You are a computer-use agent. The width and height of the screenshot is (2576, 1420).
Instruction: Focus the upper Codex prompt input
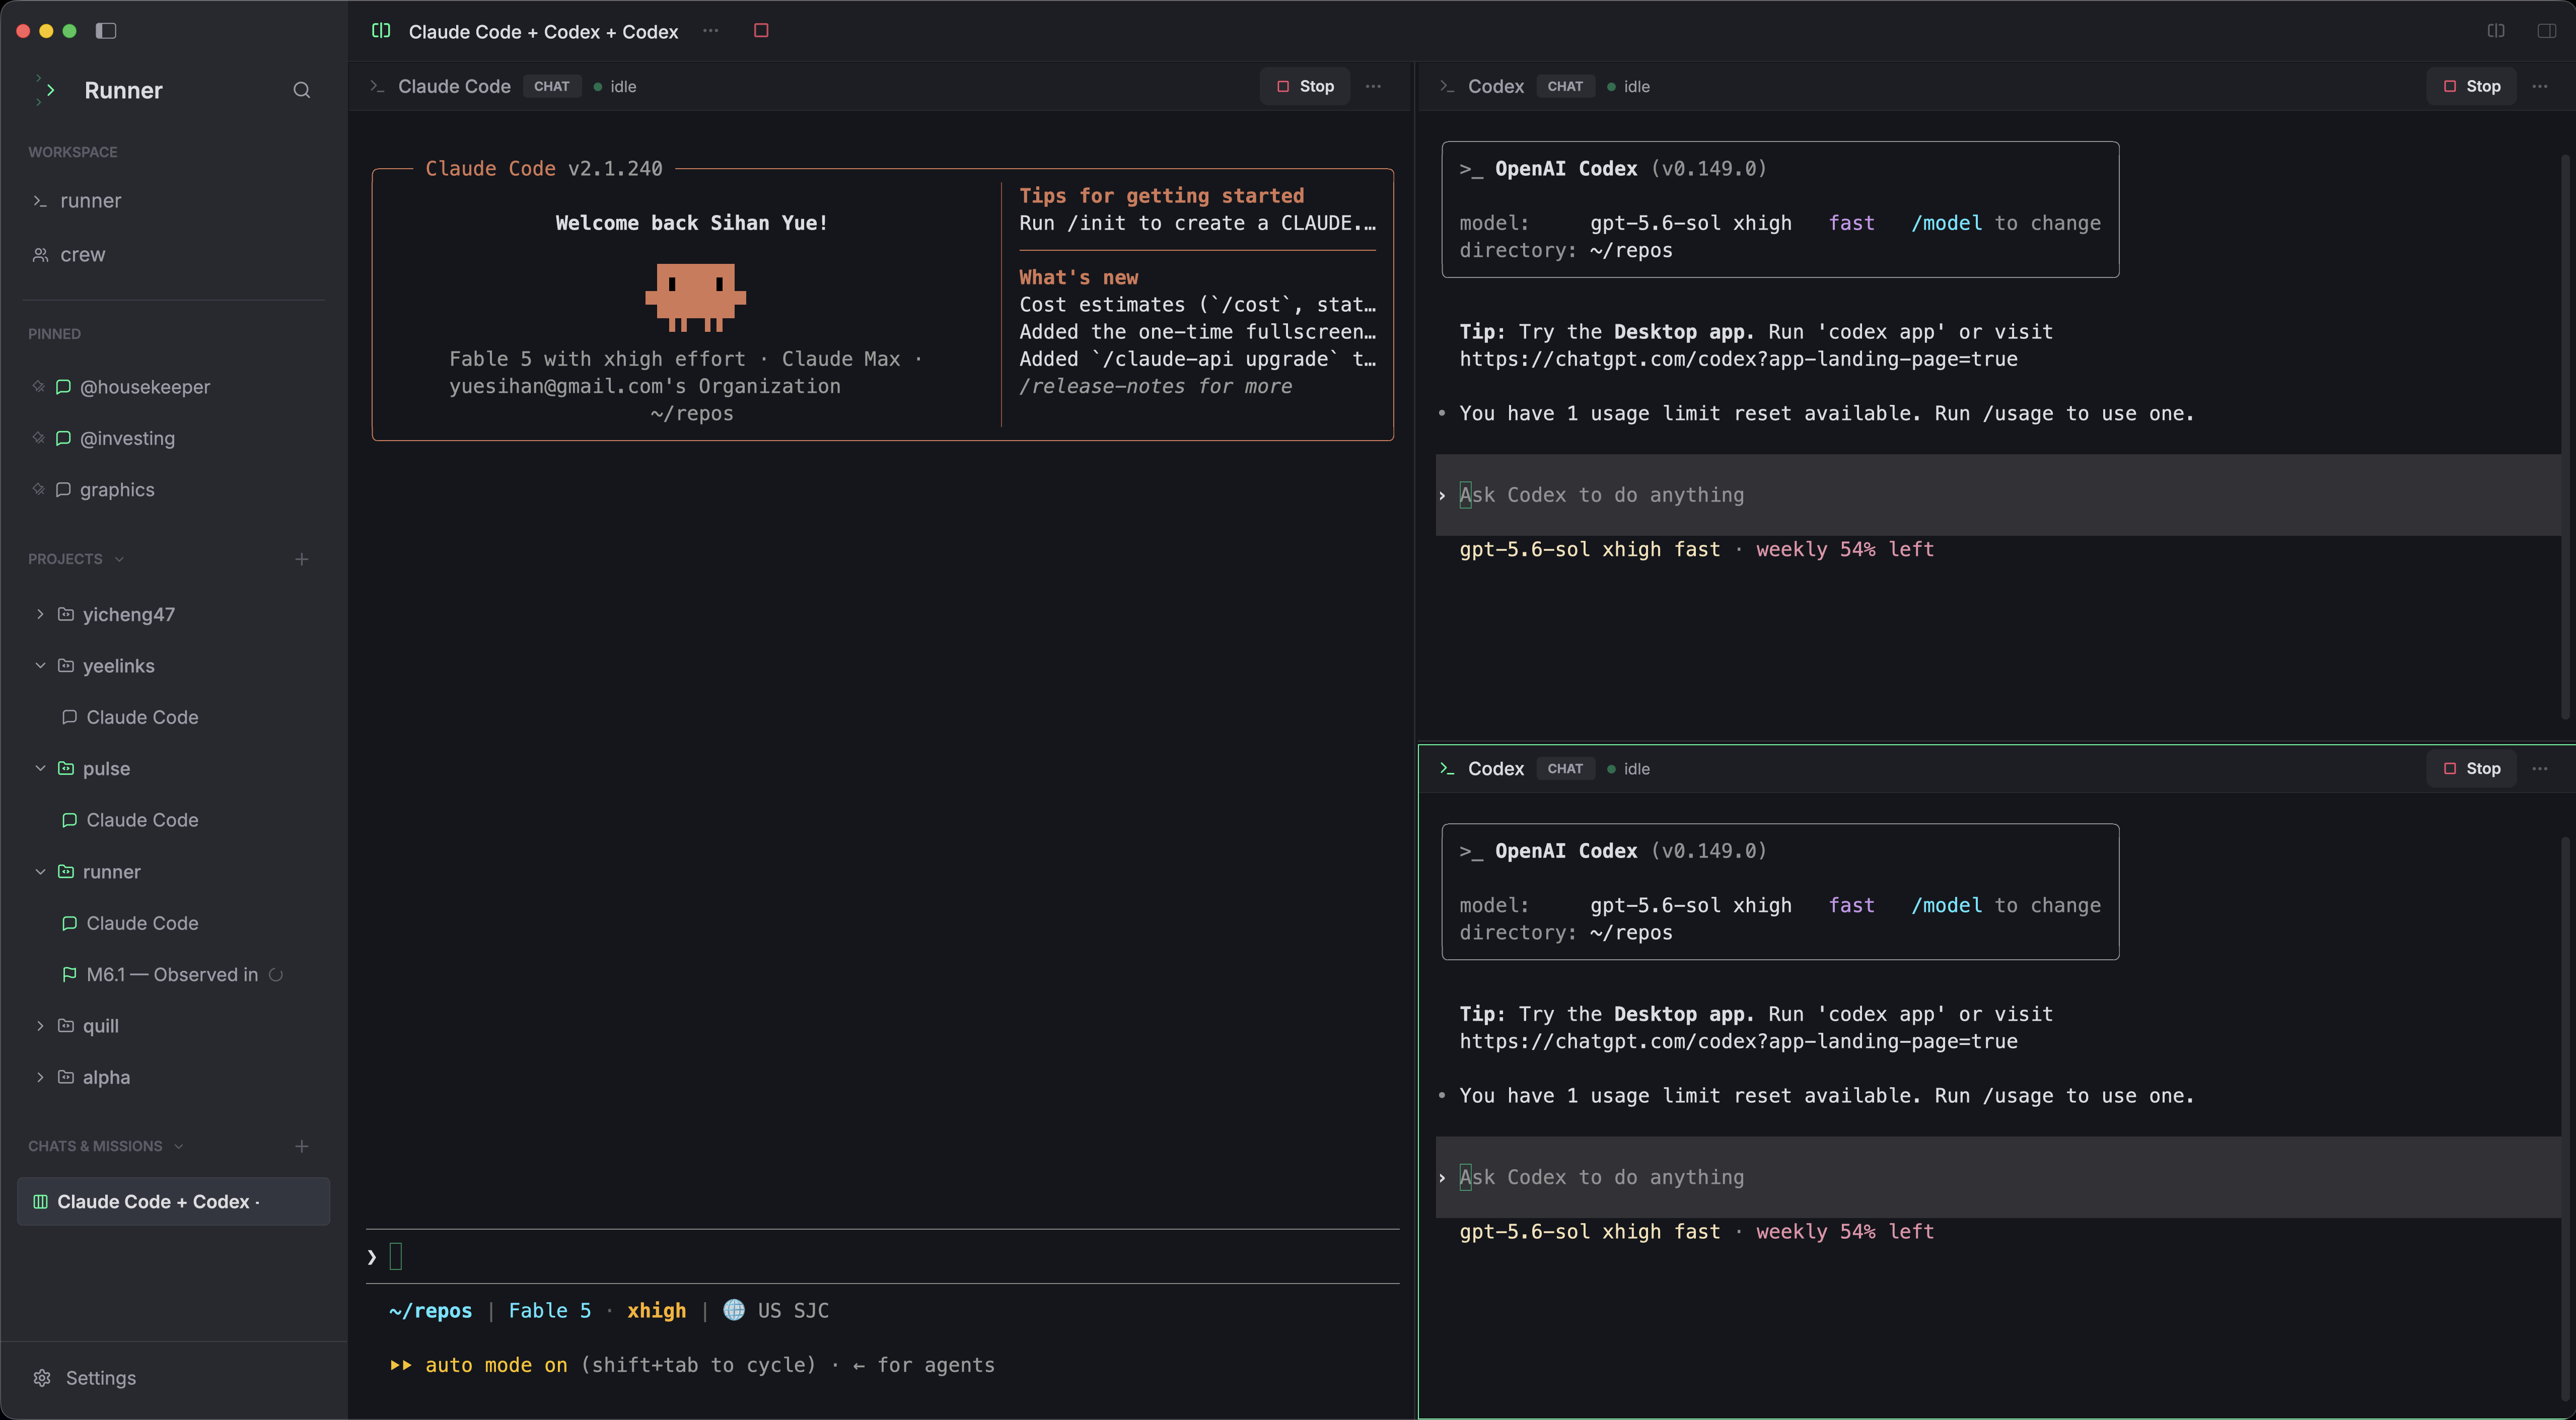pos(1998,495)
